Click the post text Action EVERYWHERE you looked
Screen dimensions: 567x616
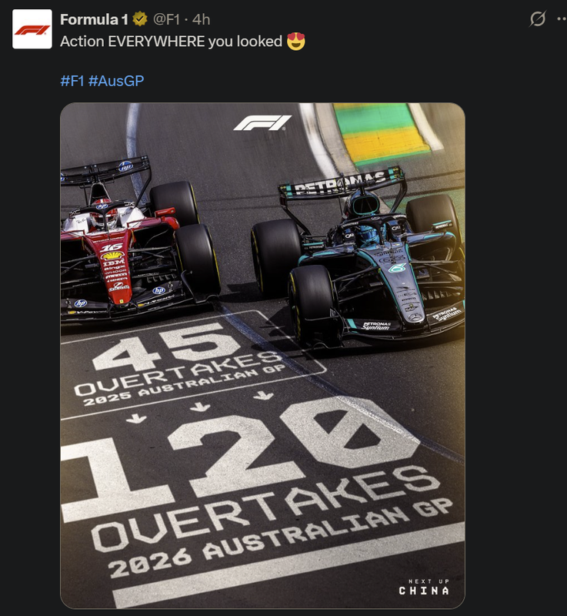pos(171,42)
